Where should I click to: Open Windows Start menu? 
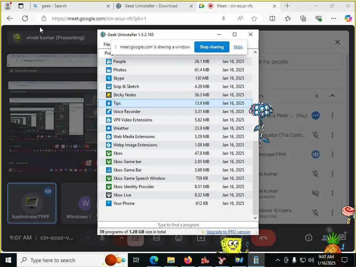pyautogui.click(x=8, y=260)
